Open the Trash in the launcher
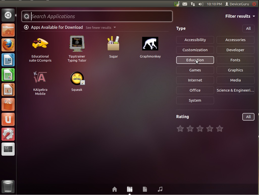The width and height of the screenshot is (259, 195). 8,187
